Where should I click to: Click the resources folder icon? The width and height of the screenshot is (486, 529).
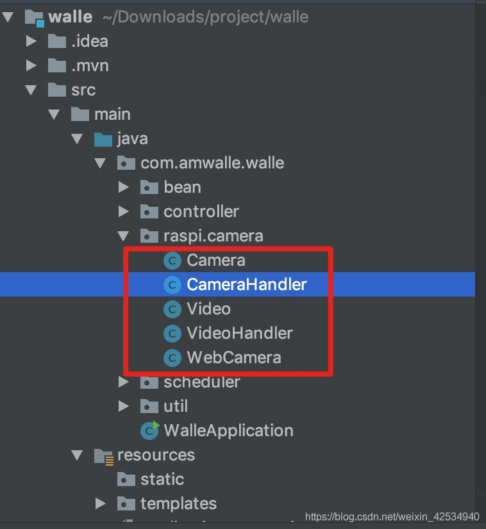pyautogui.click(x=103, y=455)
